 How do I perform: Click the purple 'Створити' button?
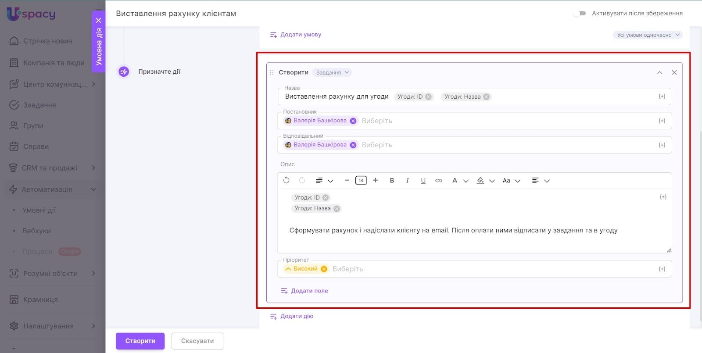140,341
